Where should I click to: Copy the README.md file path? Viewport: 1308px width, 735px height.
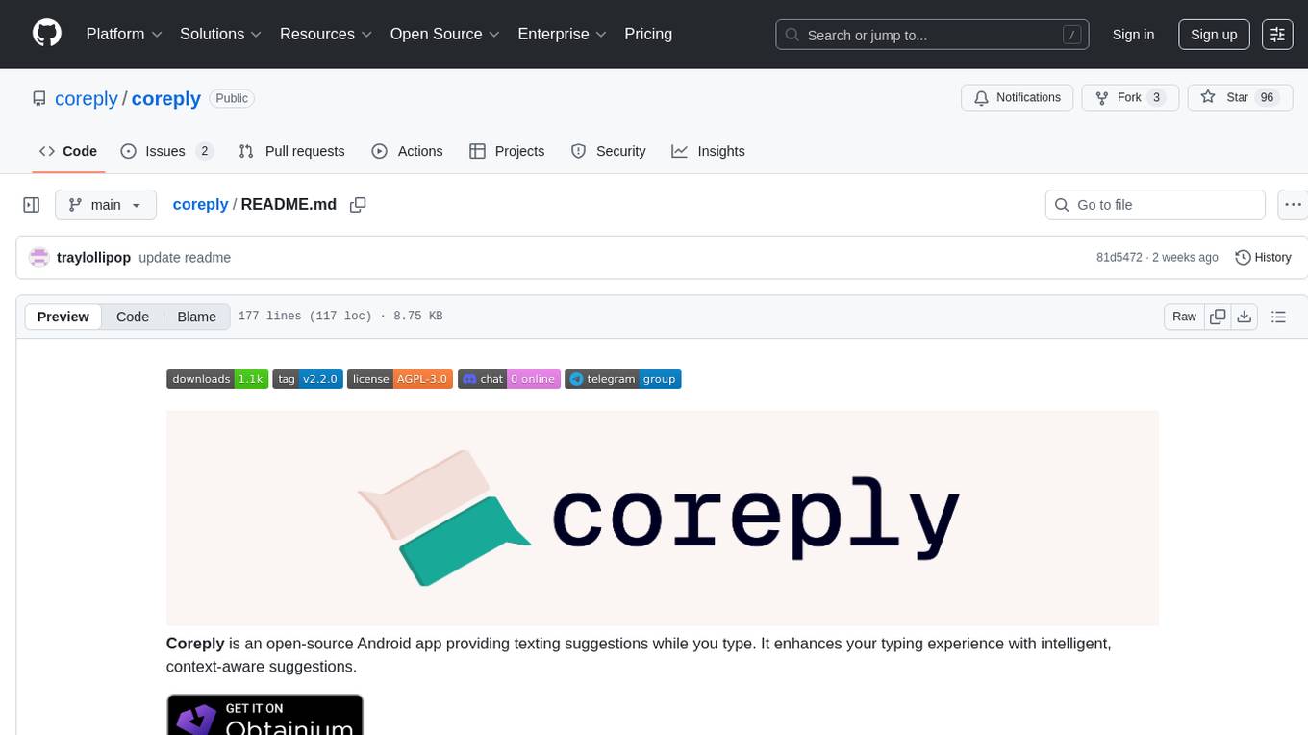(x=358, y=205)
